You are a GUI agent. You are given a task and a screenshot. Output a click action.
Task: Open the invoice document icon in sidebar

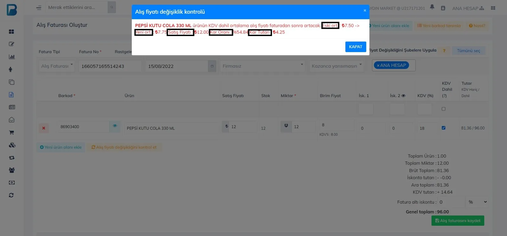pos(11,94)
